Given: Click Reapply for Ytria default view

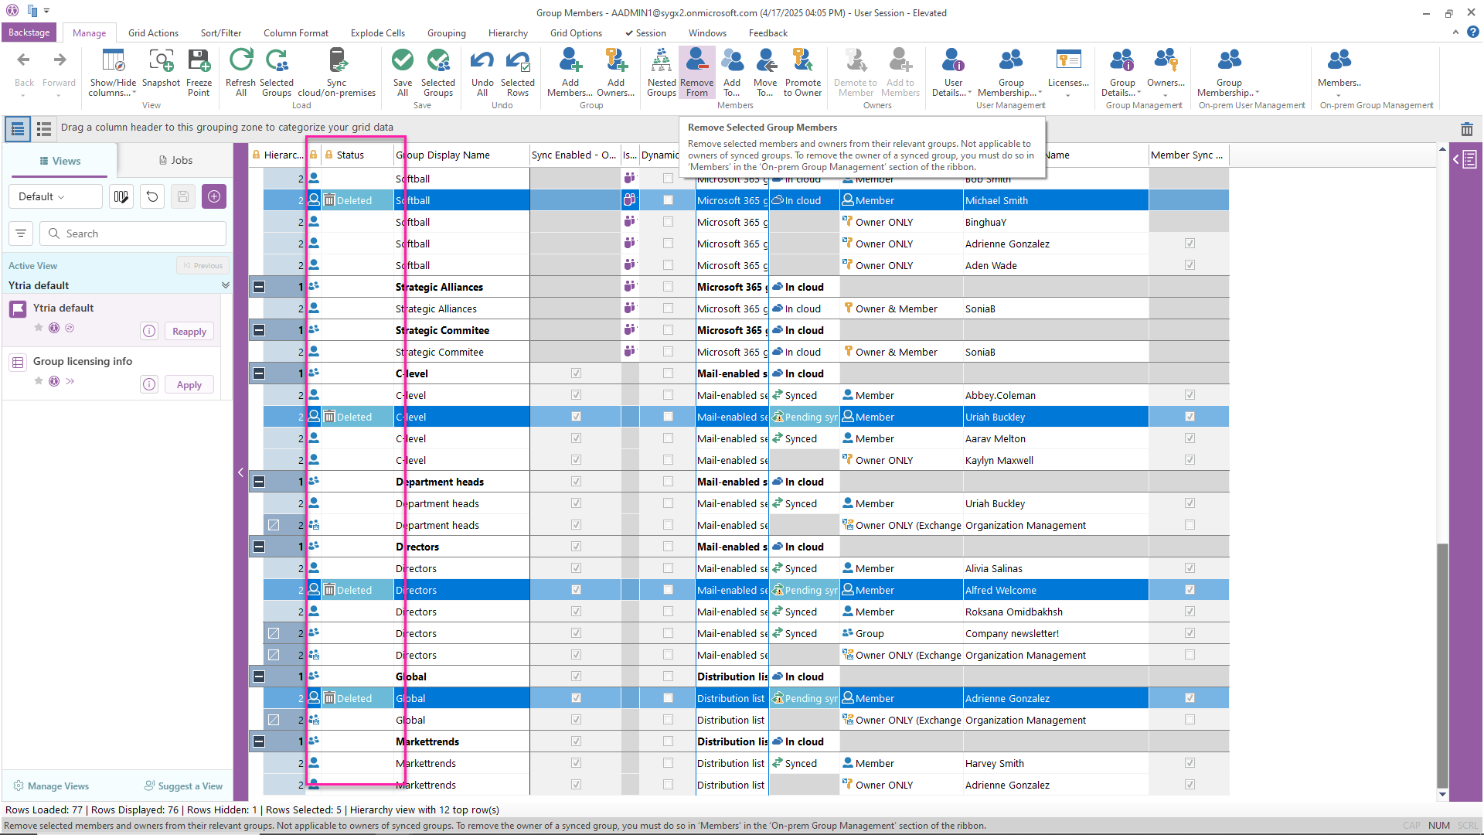Looking at the screenshot, I should [x=189, y=332].
